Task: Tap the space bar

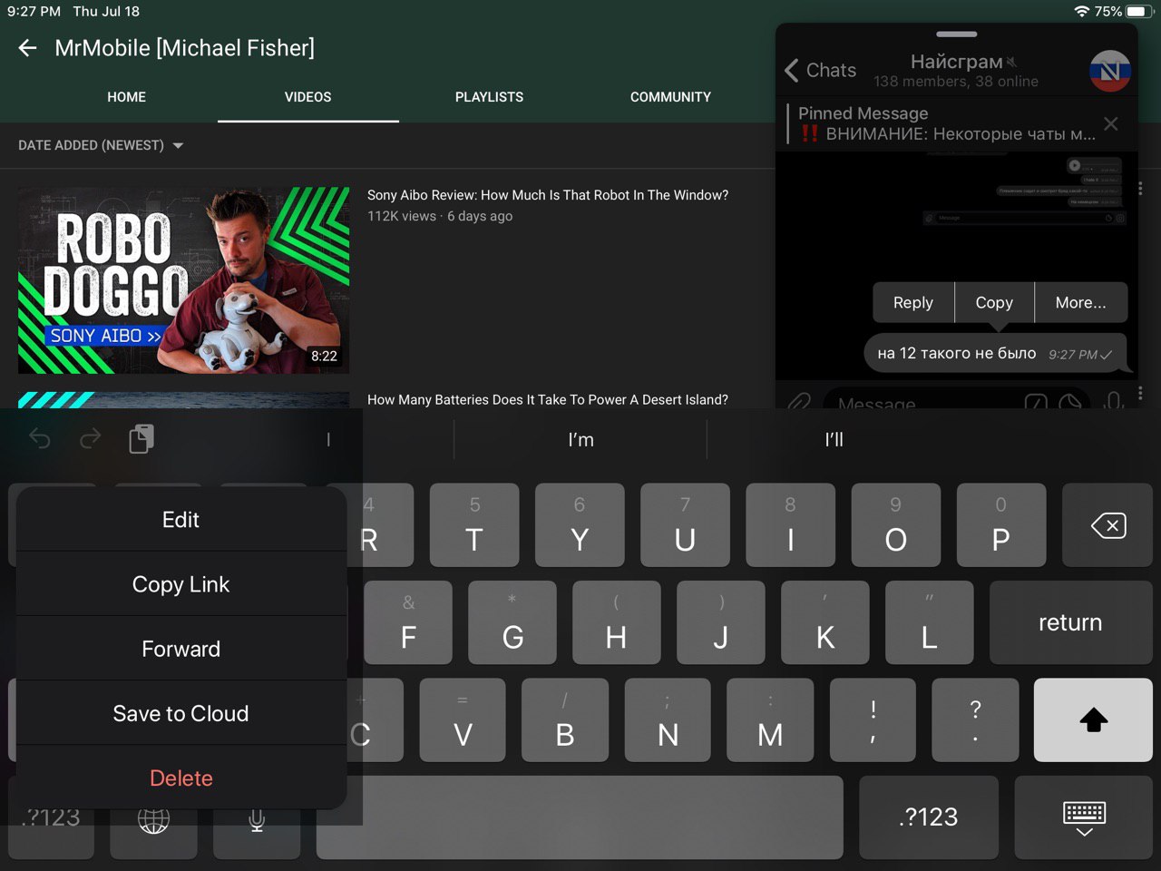Action: point(580,817)
